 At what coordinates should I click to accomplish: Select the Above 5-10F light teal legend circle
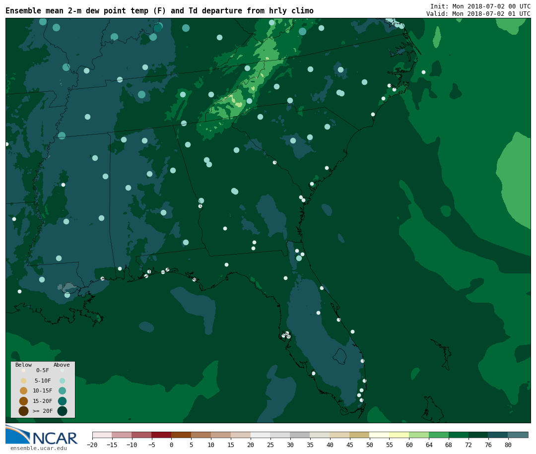tap(62, 381)
